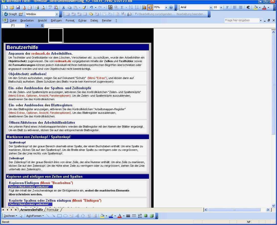277x225 pixels.
Task: Open the Bearbeiten menu
Action: coord(27,20)
